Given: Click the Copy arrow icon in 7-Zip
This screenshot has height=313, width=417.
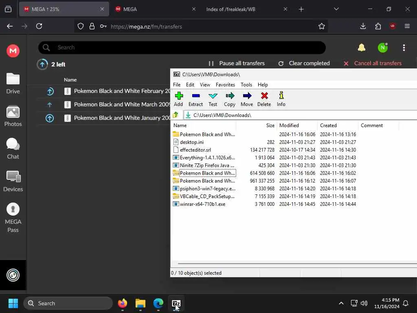Looking at the screenshot, I should coord(230,96).
